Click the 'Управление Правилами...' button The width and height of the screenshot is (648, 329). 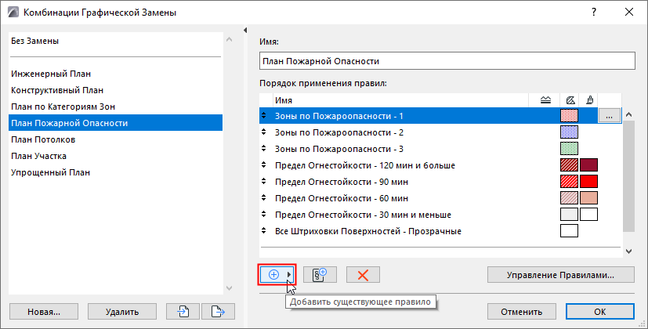click(560, 274)
